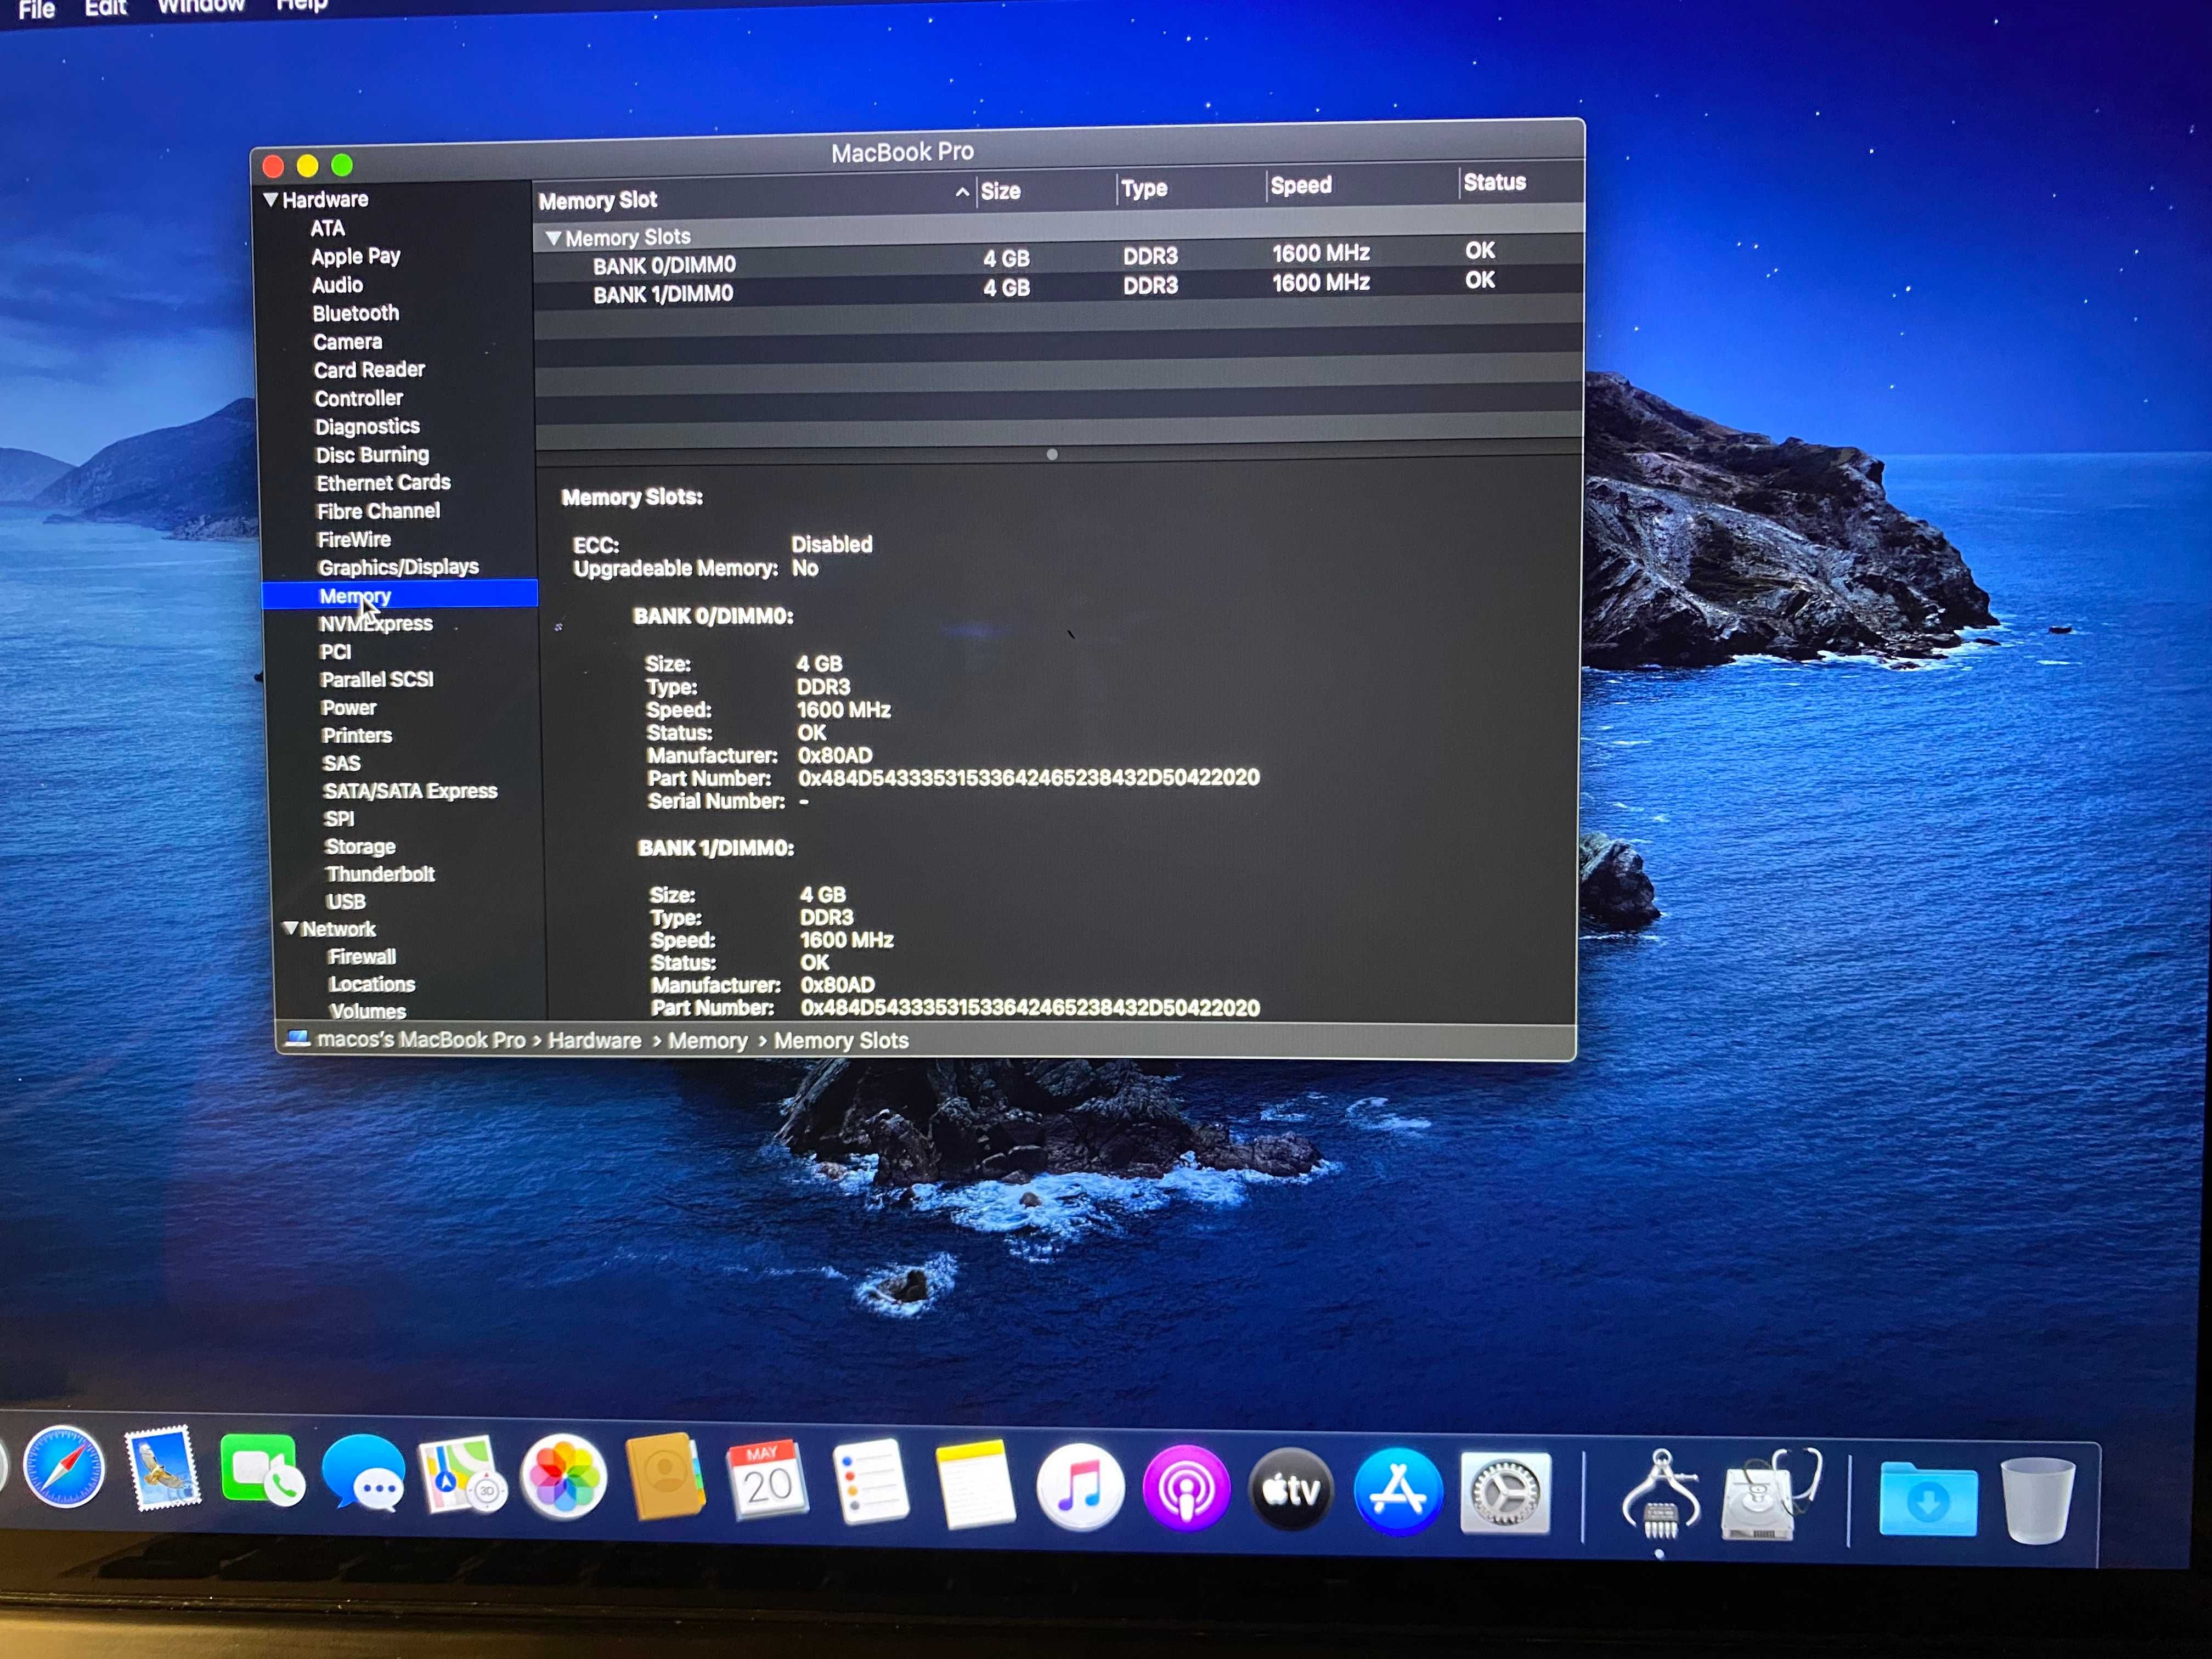Collapse the Memory Slots disclosure triangle
Viewport: 2212px width, 1659px height.
click(553, 239)
